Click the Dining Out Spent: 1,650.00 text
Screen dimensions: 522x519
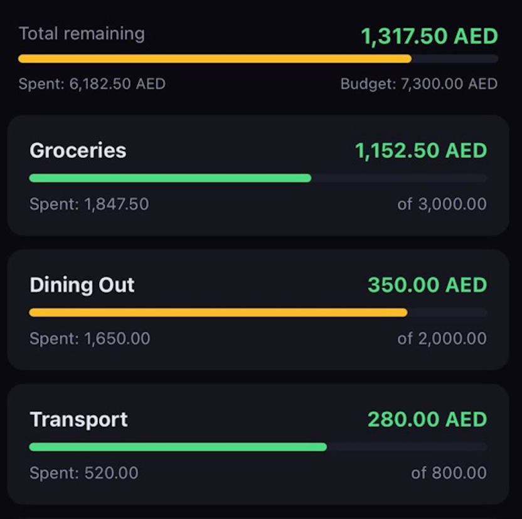[90, 338]
